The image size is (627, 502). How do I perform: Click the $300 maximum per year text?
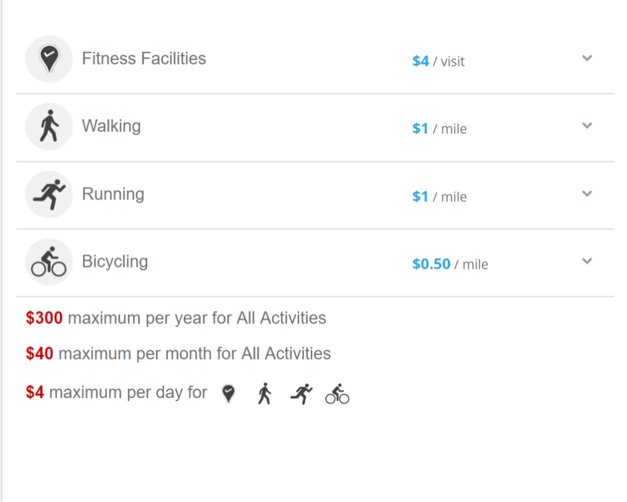point(176,318)
